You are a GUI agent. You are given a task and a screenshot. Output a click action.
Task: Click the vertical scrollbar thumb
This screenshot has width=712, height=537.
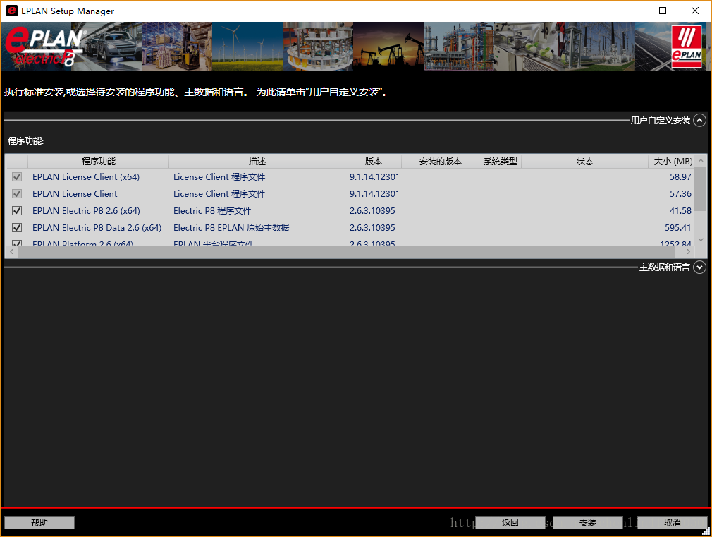click(x=701, y=189)
